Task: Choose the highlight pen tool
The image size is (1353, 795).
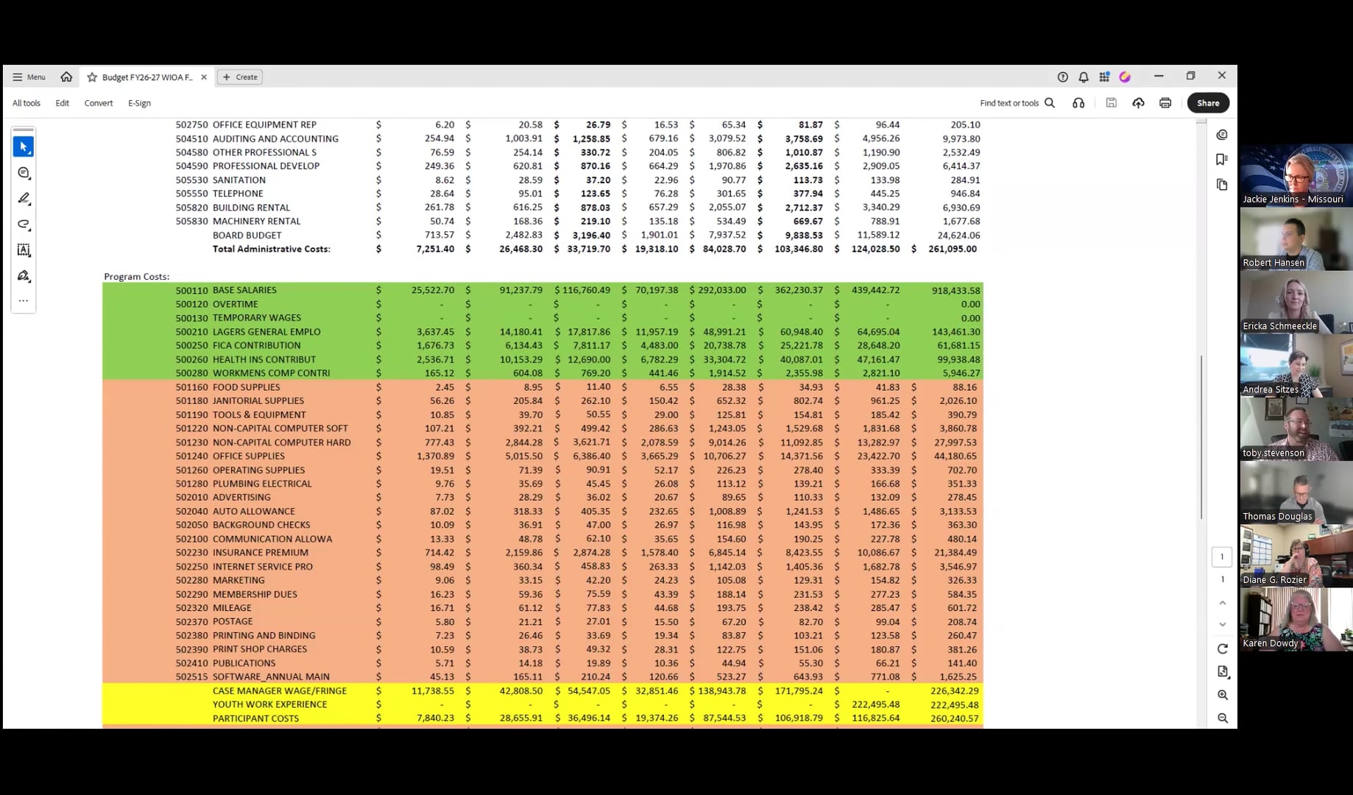Action: (24, 199)
